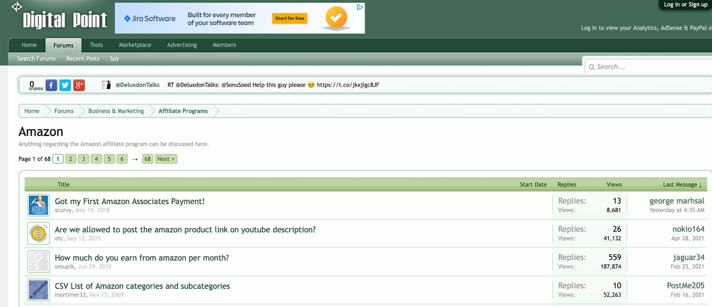Open the Spy submenu link
The image size is (712, 307).
coord(114,59)
